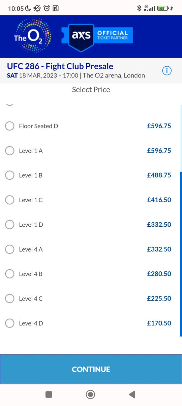Screen dimensions: 182x406
Task: Click the CONTINUE button
Action: coord(91,369)
